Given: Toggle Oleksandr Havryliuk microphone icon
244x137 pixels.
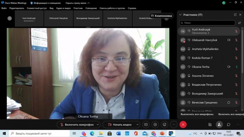Looking at the screenshot, I should click(x=236, y=40).
